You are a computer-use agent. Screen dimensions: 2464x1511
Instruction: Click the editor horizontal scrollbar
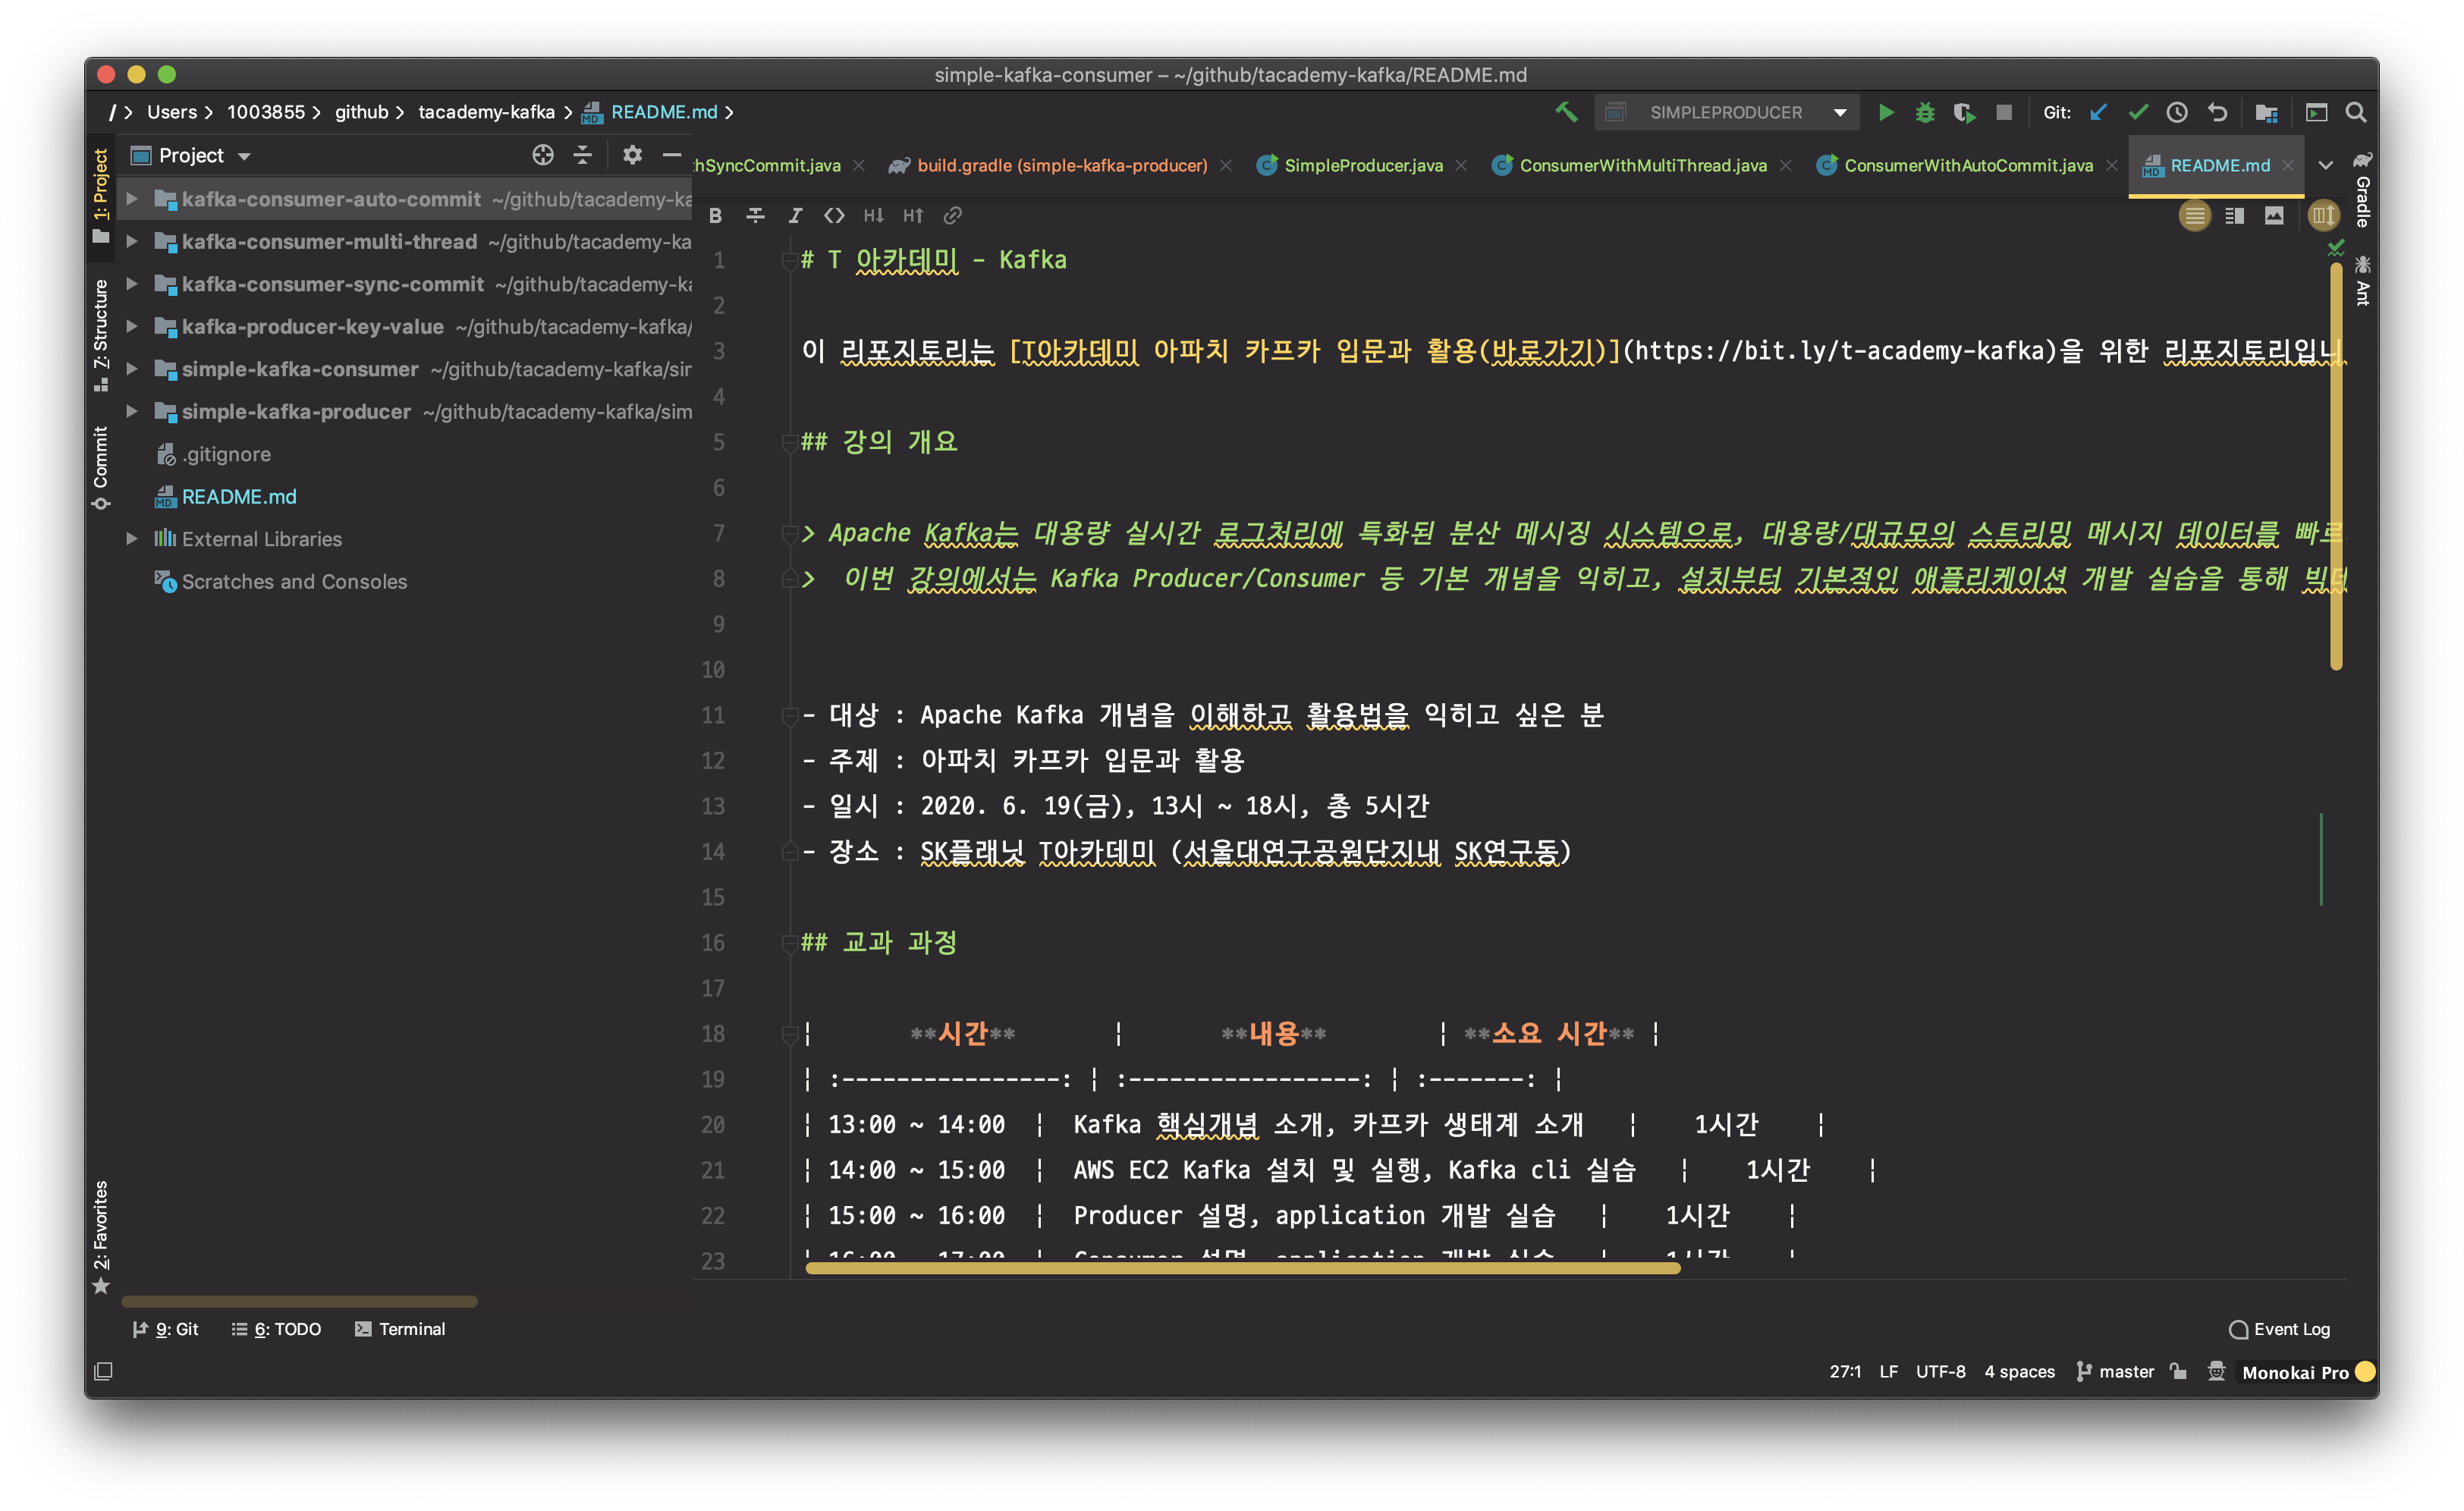coord(1242,1268)
